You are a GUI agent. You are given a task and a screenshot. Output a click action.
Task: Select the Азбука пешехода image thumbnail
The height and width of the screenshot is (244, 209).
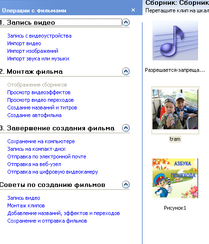[x=175, y=178]
